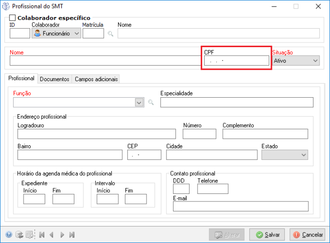Focus the E-mail text field
Screen dimensions: 330x243
click(240, 206)
